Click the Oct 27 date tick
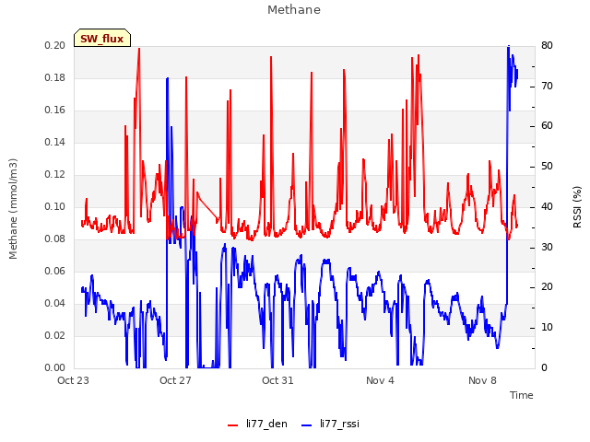 (175, 380)
